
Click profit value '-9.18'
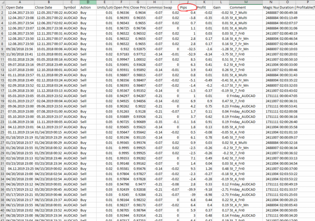click(x=208, y=189)
